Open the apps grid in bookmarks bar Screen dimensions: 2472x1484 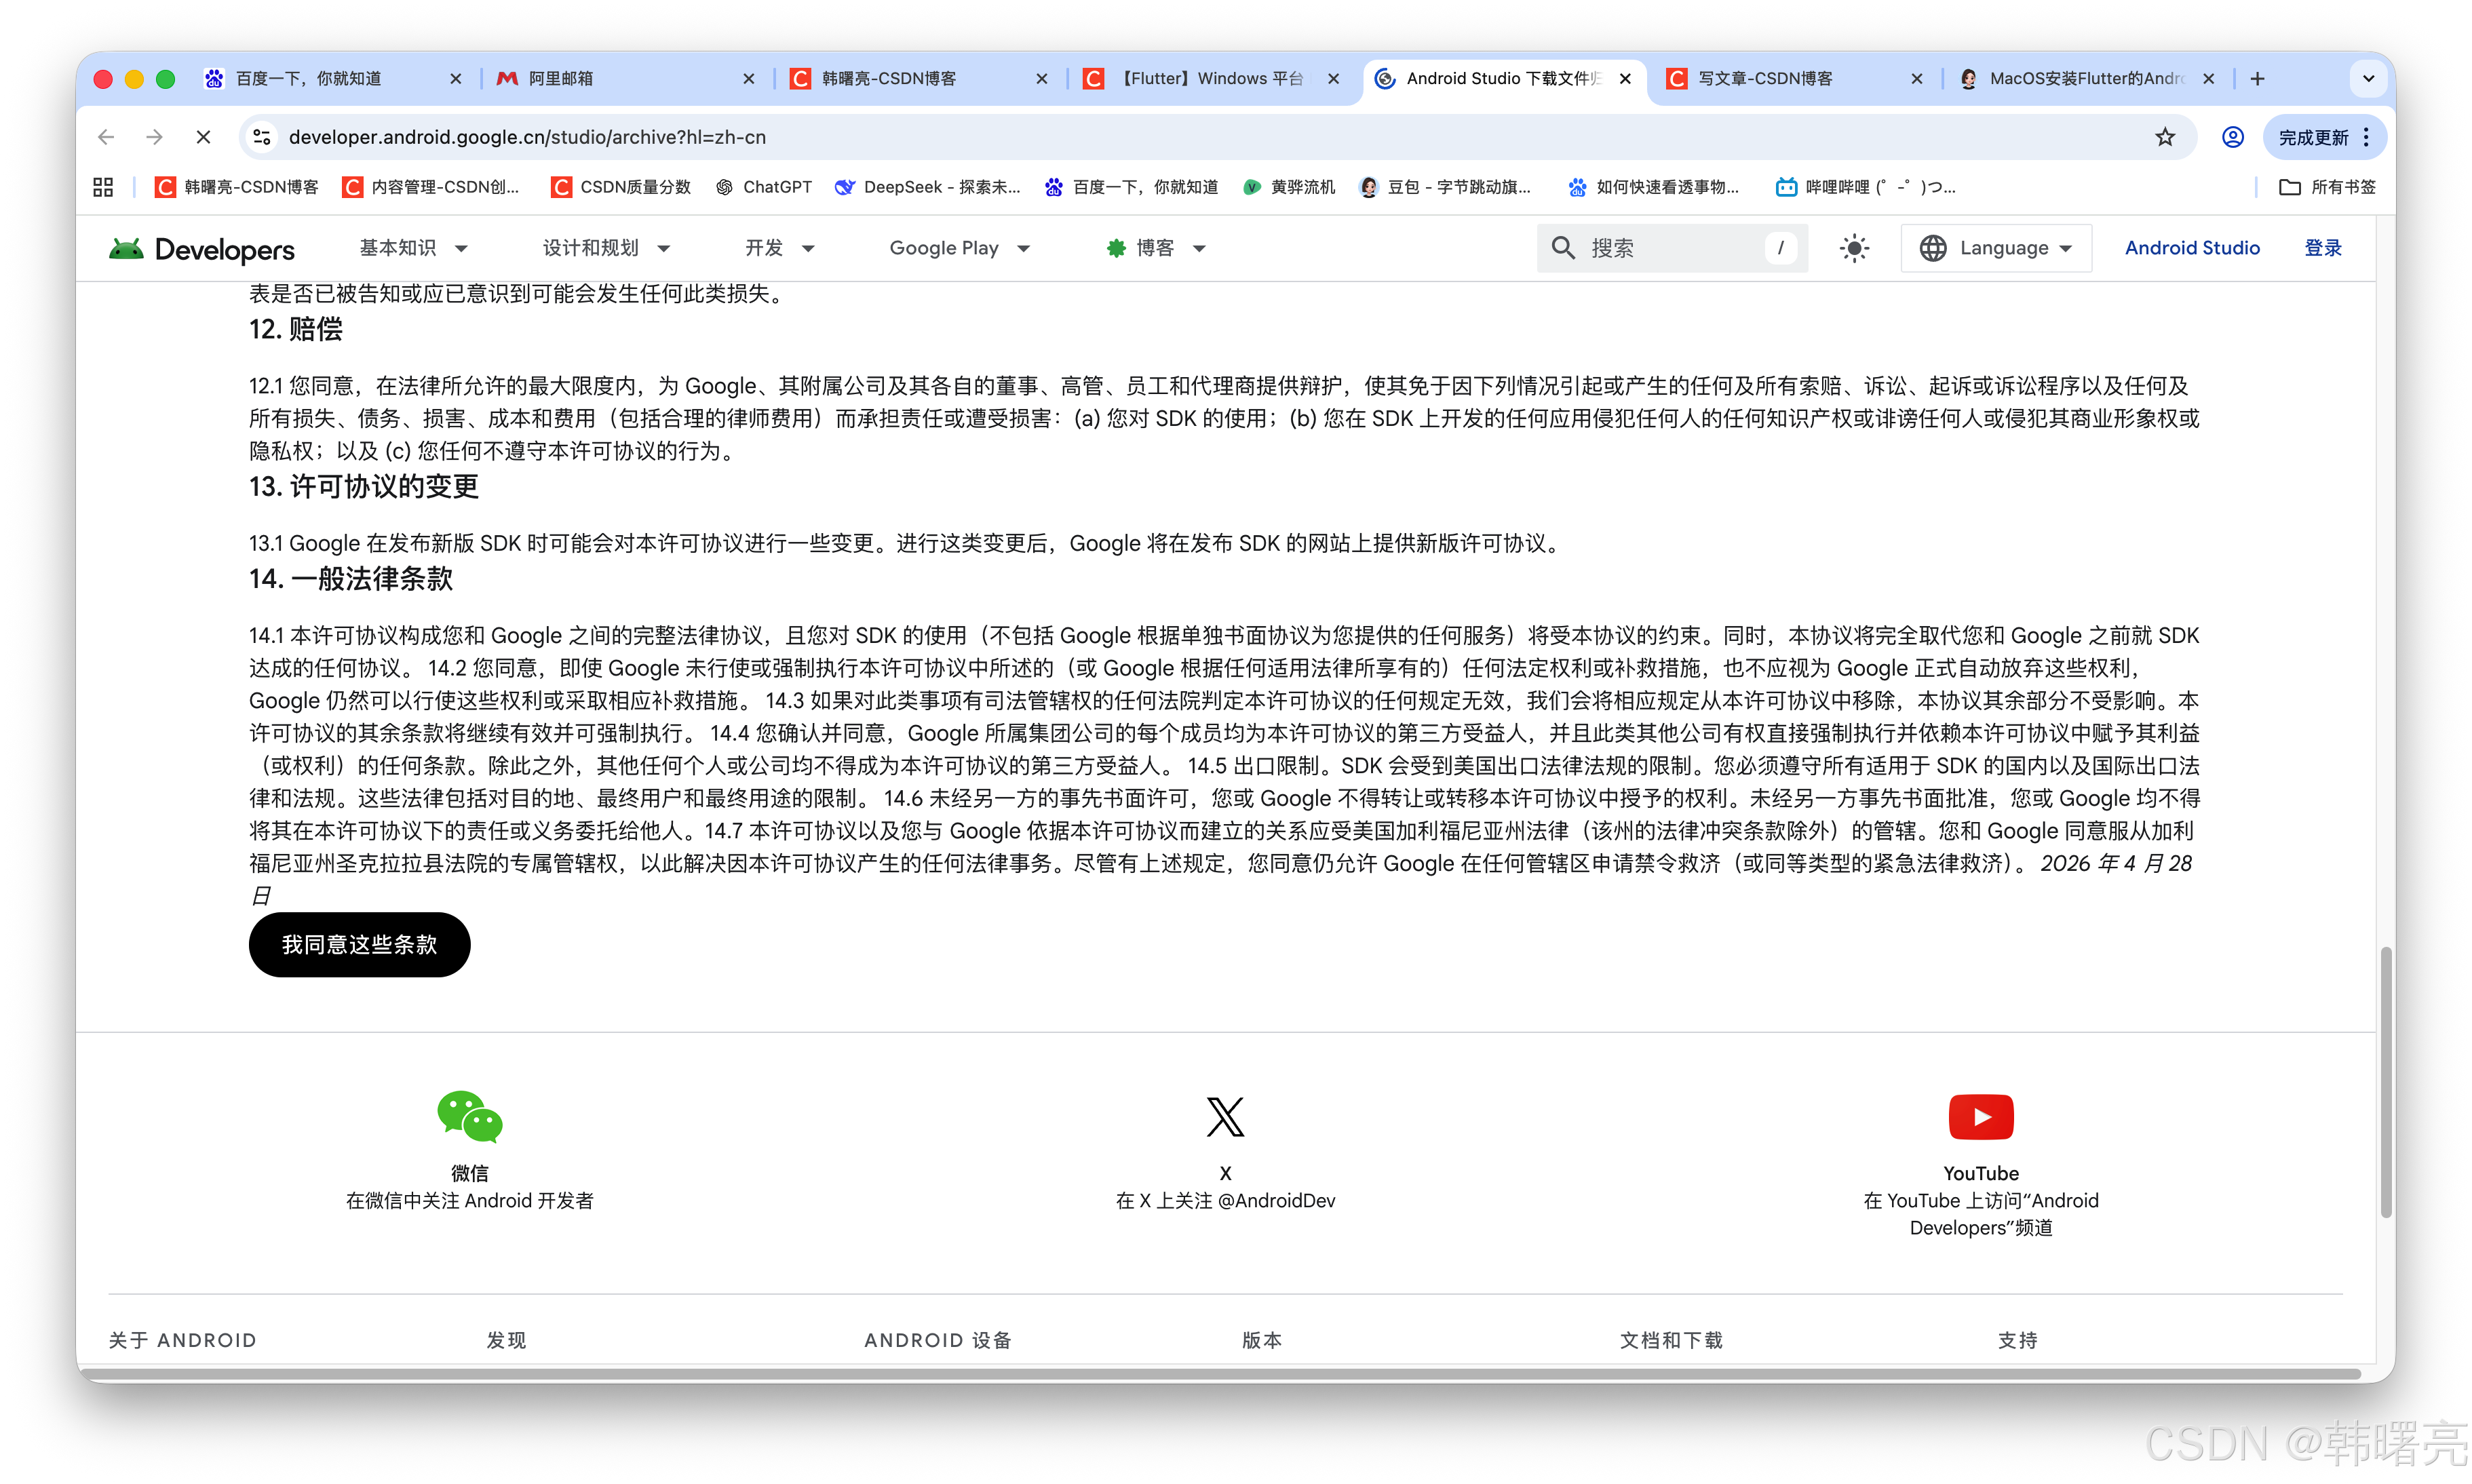[x=103, y=187]
